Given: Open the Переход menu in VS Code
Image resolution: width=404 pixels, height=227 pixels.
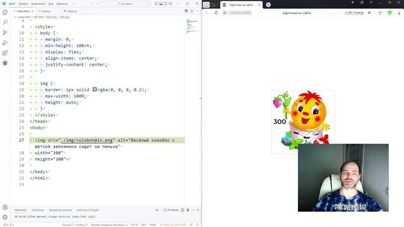Looking at the screenshot, I should (x=62, y=4).
